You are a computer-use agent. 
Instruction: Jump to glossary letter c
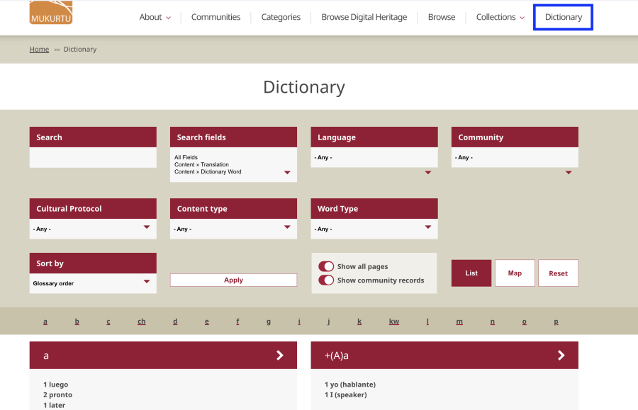pyautogui.click(x=108, y=321)
